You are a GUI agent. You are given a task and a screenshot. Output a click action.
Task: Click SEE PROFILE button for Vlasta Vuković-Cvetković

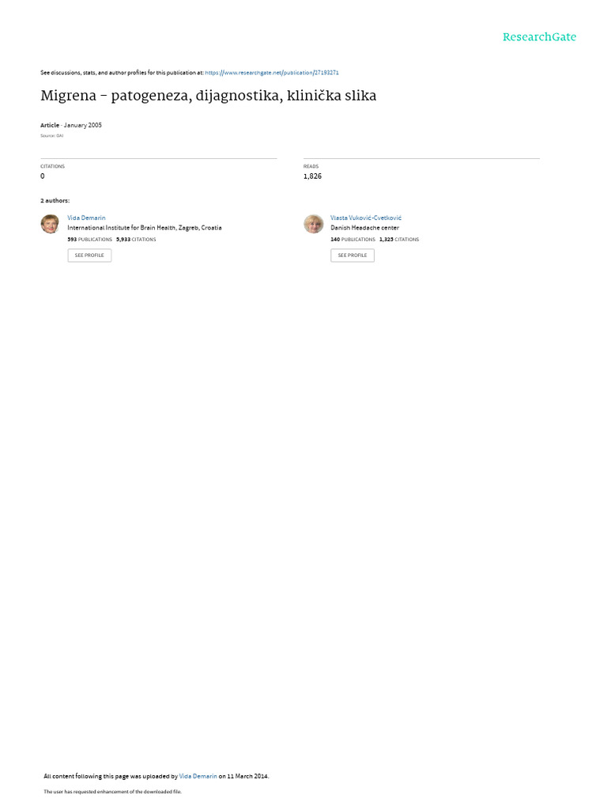click(x=353, y=255)
